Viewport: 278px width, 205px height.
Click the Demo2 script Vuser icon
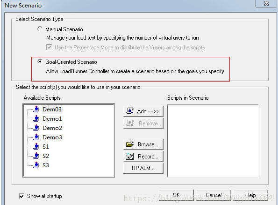point(36,128)
